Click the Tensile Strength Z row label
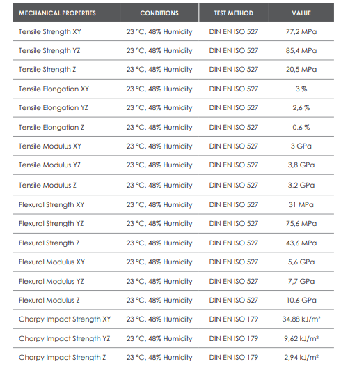 click(47, 70)
